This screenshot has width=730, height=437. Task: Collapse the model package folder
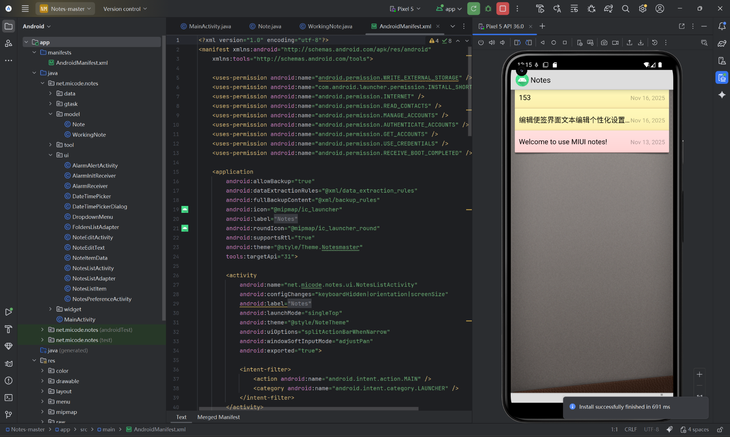coord(51,114)
